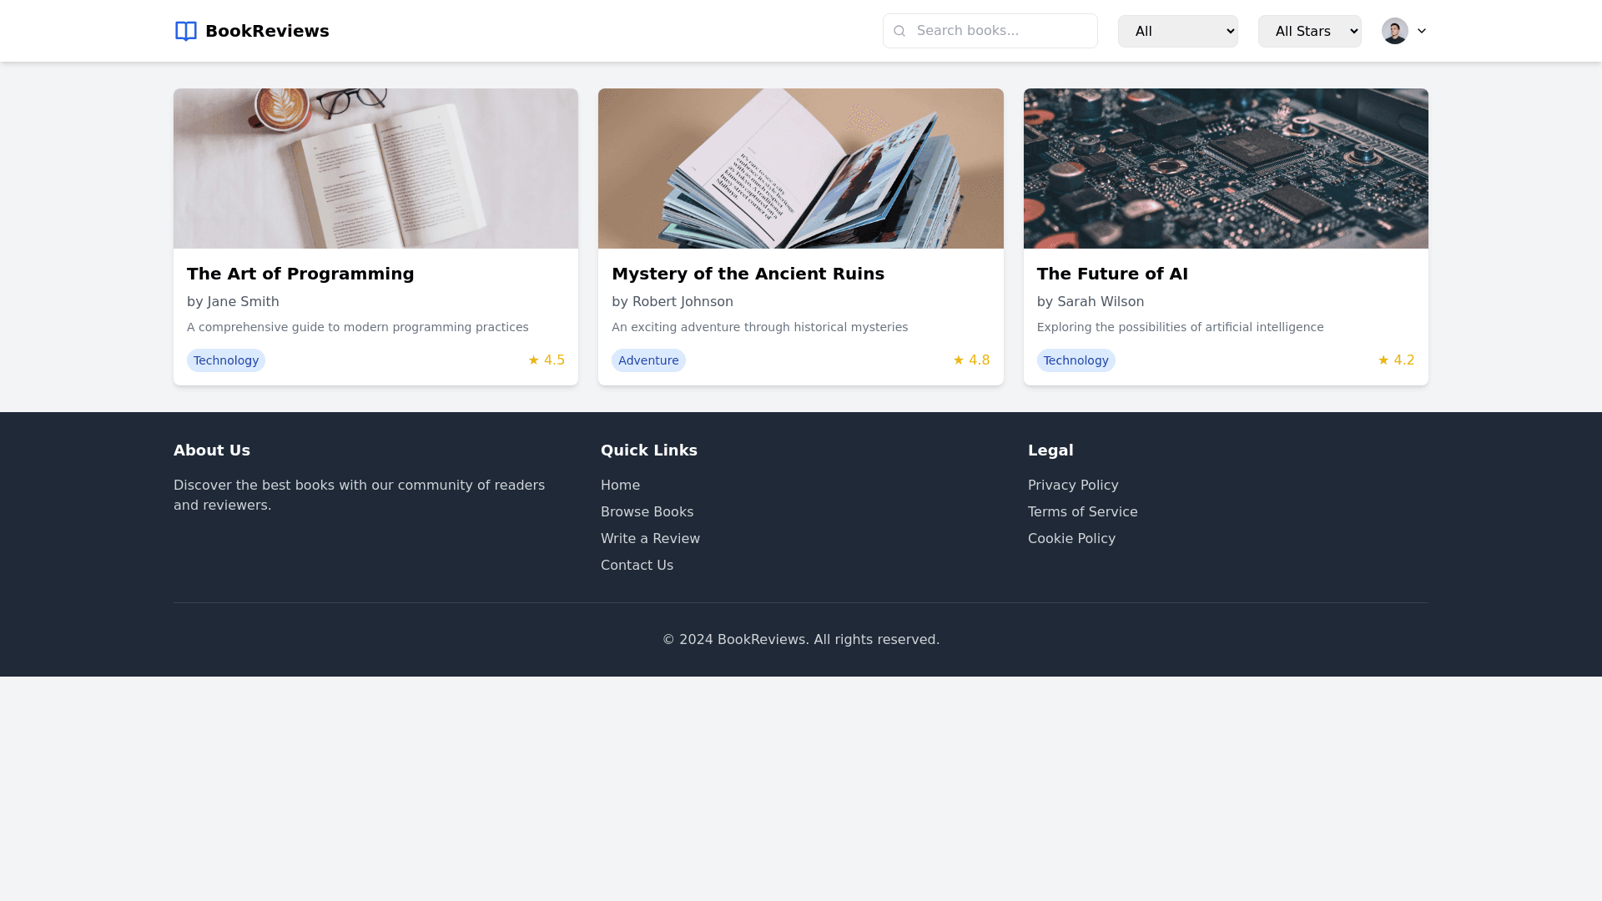
Task: Click the magnifier icon in search box
Action: 899,31
